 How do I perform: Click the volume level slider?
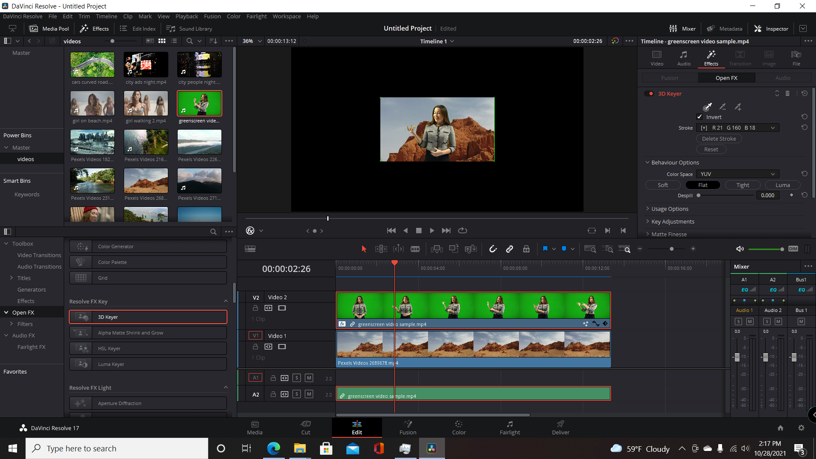[766, 249]
